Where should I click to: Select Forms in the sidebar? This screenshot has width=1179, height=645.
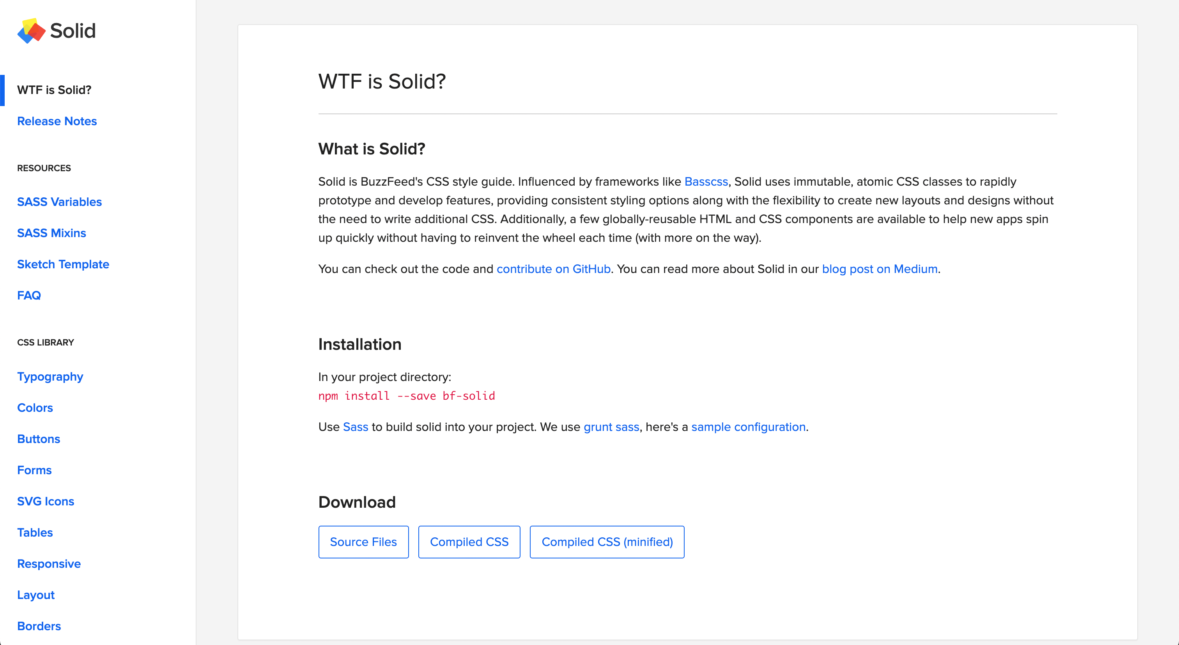pyautogui.click(x=34, y=470)
